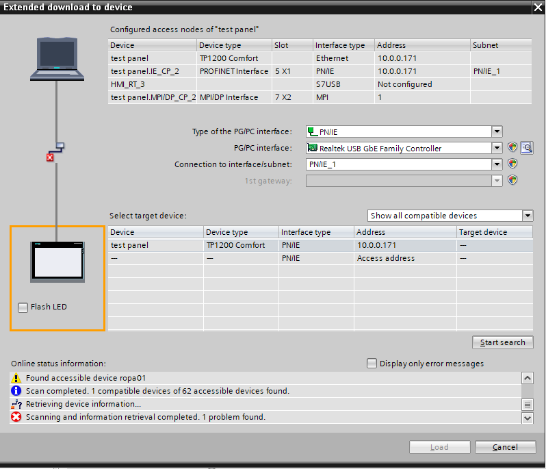Screen dimensions: 546x469
Task: Expand the Realtek USB GbE controller dropdown
Action: coord(497,148)
